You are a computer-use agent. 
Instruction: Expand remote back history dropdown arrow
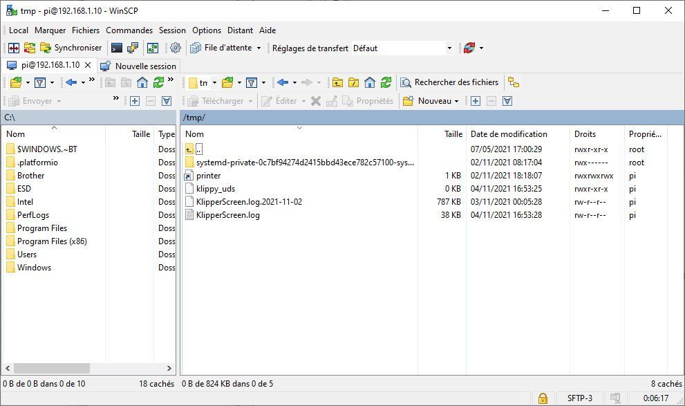click(x=294, y=82)
